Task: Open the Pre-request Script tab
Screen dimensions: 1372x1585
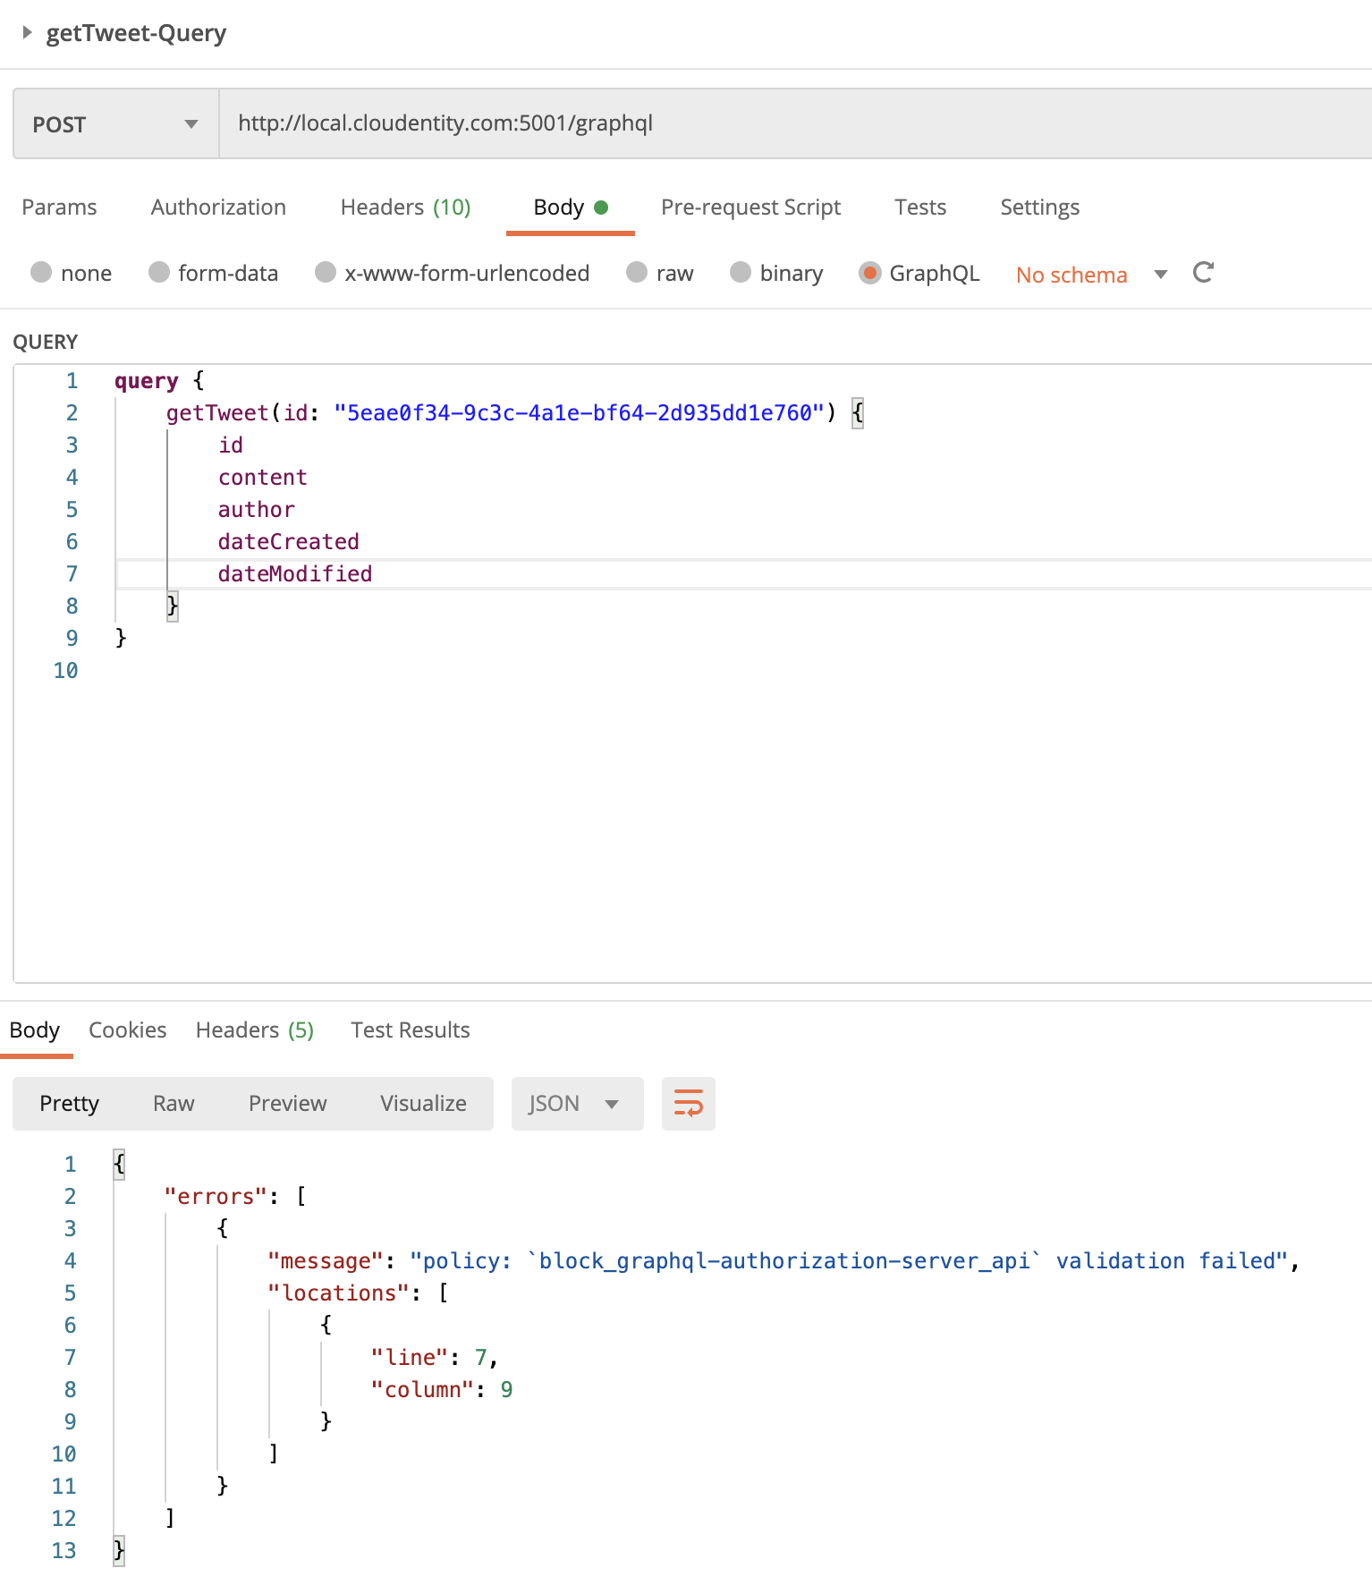Action: pos(750,208)
